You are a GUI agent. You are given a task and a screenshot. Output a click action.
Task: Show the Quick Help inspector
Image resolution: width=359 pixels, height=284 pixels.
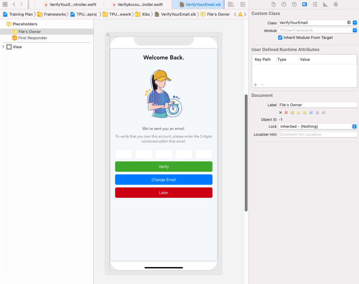click(294, 5)
